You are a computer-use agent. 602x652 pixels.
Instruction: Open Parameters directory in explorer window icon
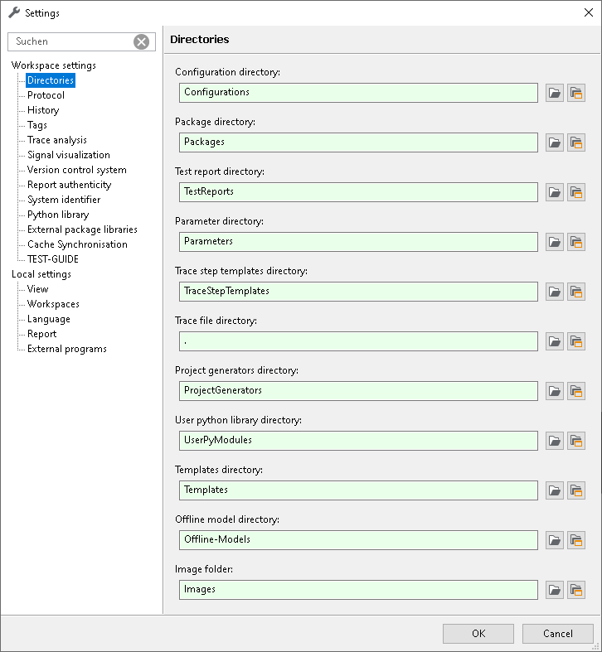point(576,242)
